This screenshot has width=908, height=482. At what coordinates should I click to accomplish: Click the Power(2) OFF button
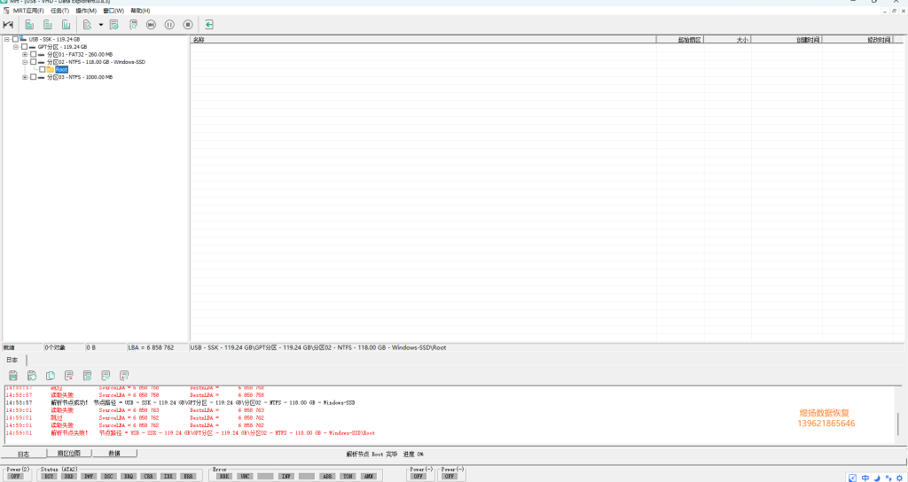[16, 477]
